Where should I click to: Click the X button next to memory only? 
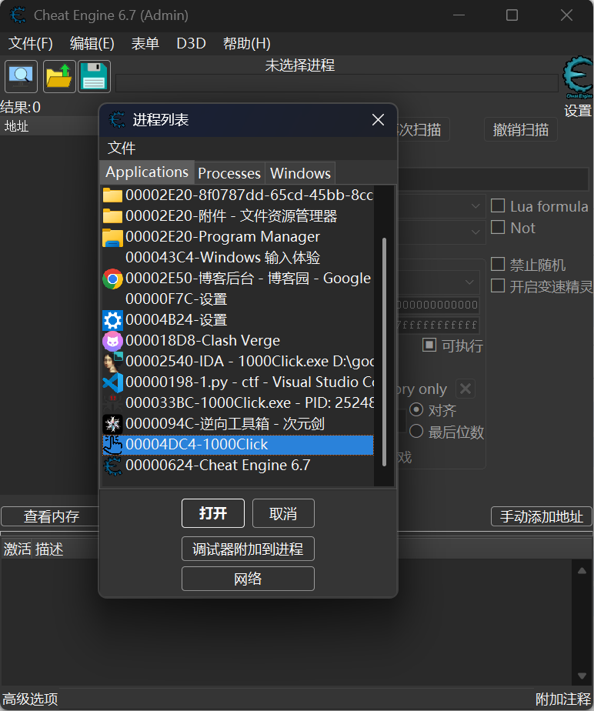click(x=466, y=389)
